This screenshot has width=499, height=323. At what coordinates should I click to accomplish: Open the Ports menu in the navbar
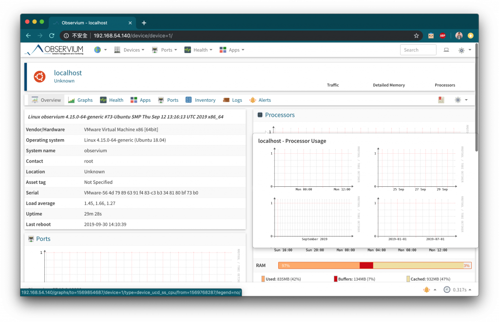tap(169, 50)
